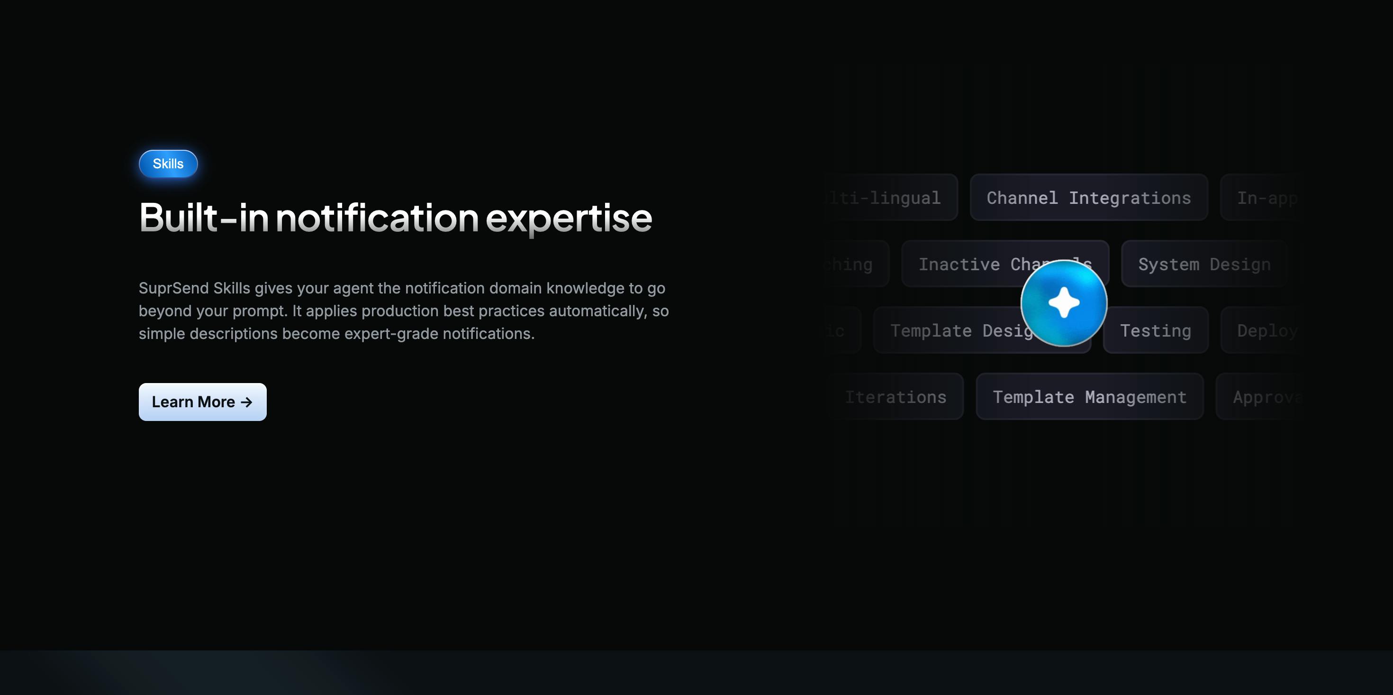Click the Learn More button

(x=203, y=402)
